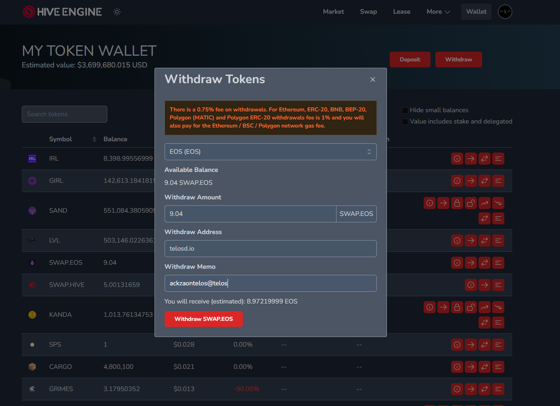Toggle the light/dark theme sun icon
This screenshot has width=560, height=406.
(117, 12)
